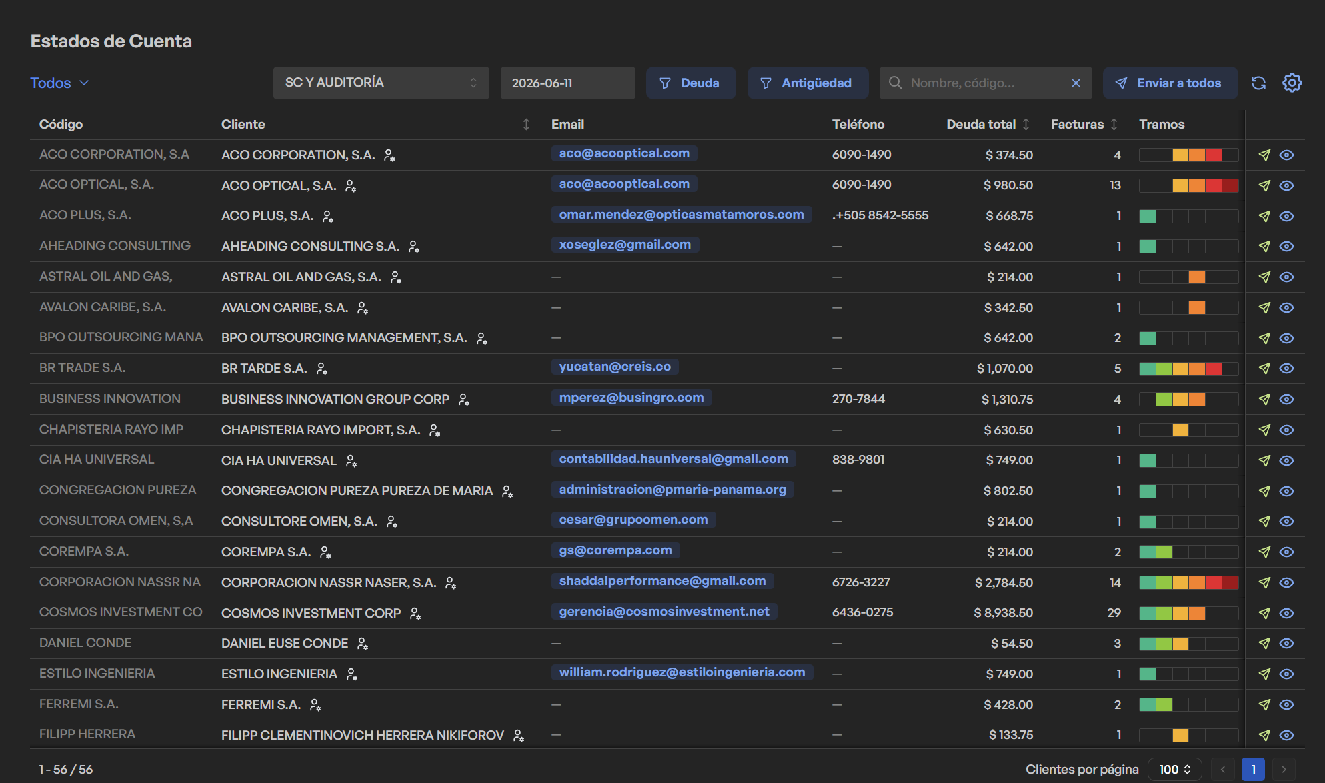
Task: Send statement to COSMOS INVESTMENT CORP
Action: 1264,613
